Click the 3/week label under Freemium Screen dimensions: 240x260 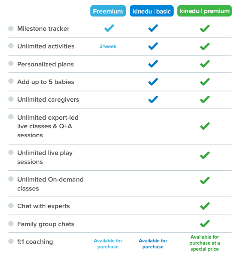click(x=108, y=47)
